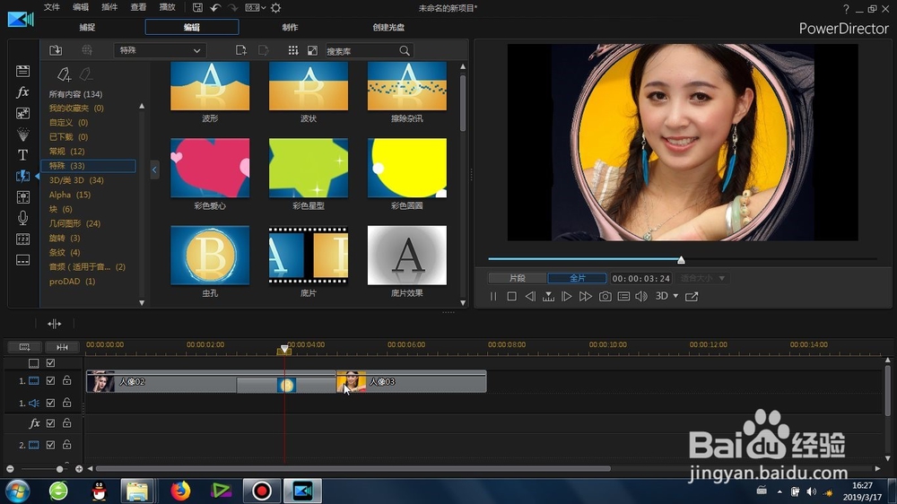Click the grid library view icon
This screenshot has width=897, height=504.
[x=293, y=50]
